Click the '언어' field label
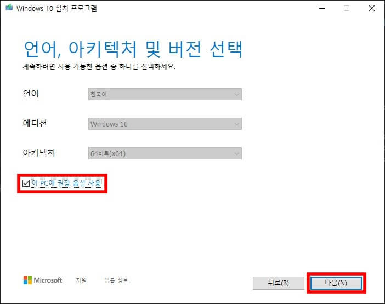Viewport: 385px width, 304px height. pos(31,94)
